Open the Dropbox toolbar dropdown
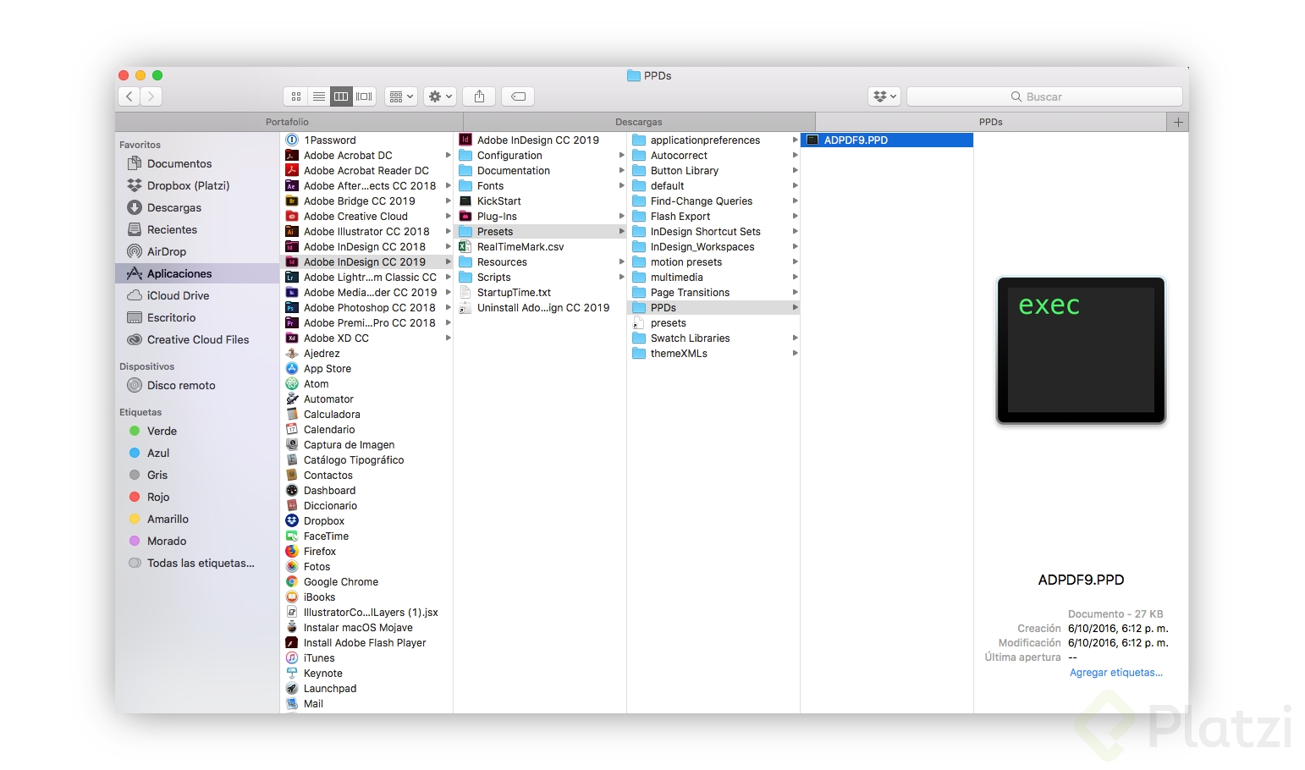The width and height of the screenshot is (1305, 770). (x=884, y=96)
